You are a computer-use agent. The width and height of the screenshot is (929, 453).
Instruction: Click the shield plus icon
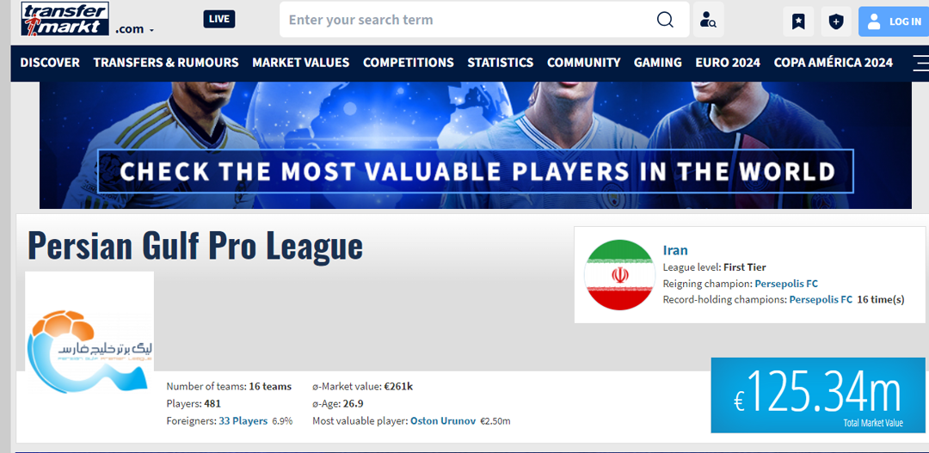coord(835,21)
